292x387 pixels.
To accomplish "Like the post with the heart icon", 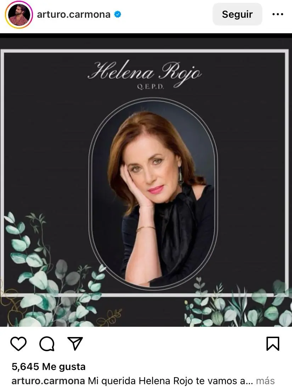I will tap(18, 343).
